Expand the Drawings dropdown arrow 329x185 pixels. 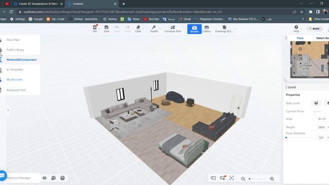(235, 29)
